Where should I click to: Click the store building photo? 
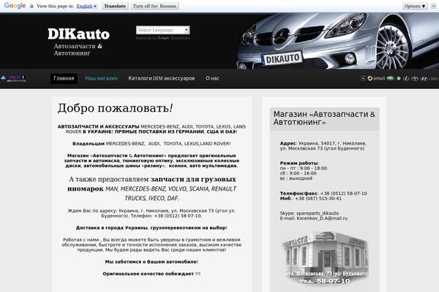click(x=325, y=258)
